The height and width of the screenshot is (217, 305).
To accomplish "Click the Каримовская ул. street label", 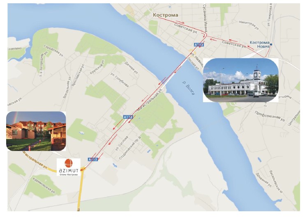I will (44, 185).
